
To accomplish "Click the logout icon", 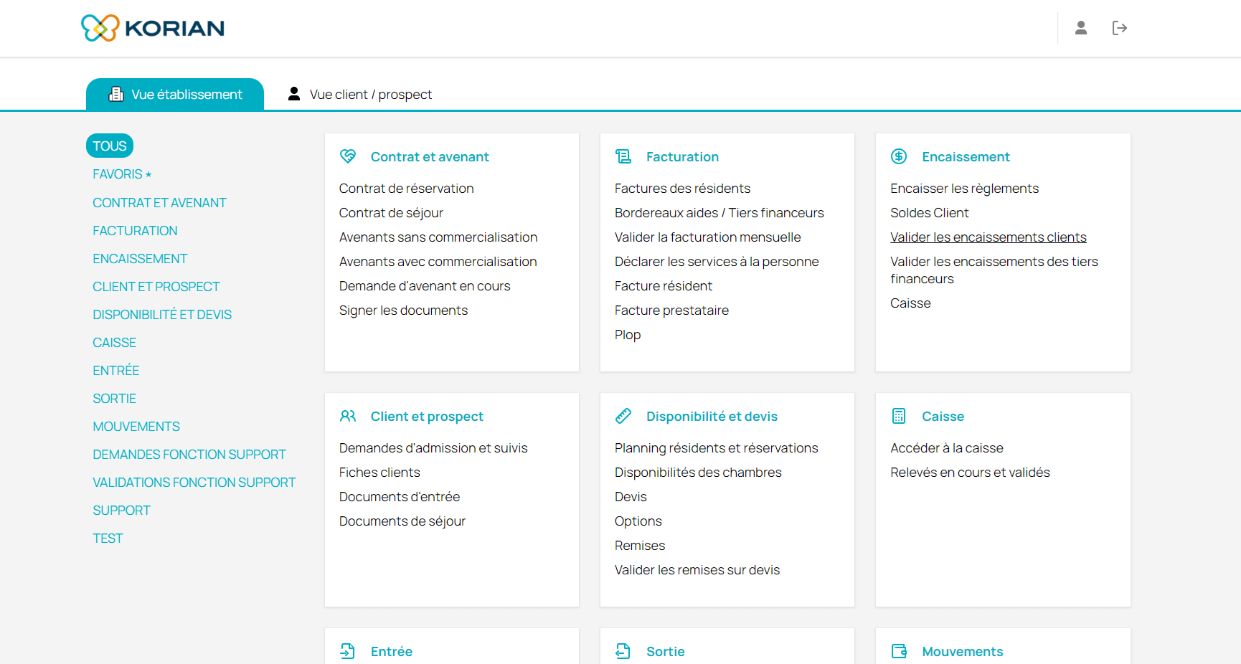I will click(x=1119, y=28).
